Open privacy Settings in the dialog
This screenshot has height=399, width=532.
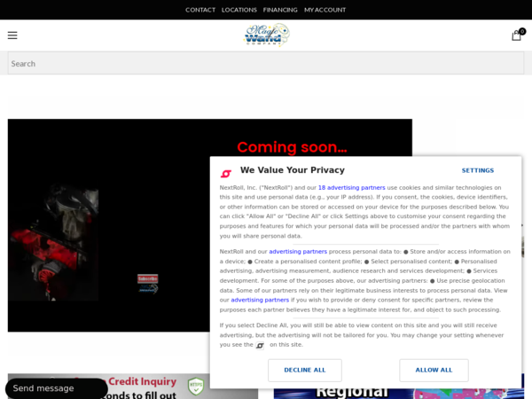(477, 170)
